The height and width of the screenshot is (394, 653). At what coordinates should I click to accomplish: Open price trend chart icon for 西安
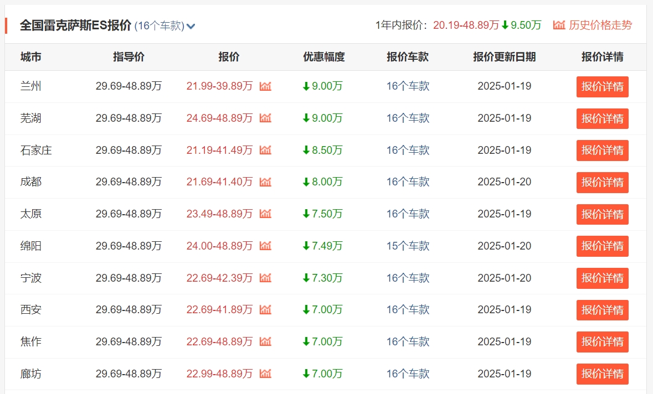pyautogui.click(x=265, y=309)
